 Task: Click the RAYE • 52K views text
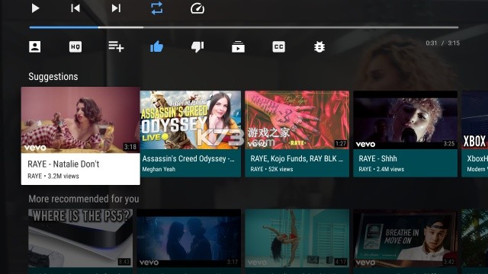click(x=271, y=169)
